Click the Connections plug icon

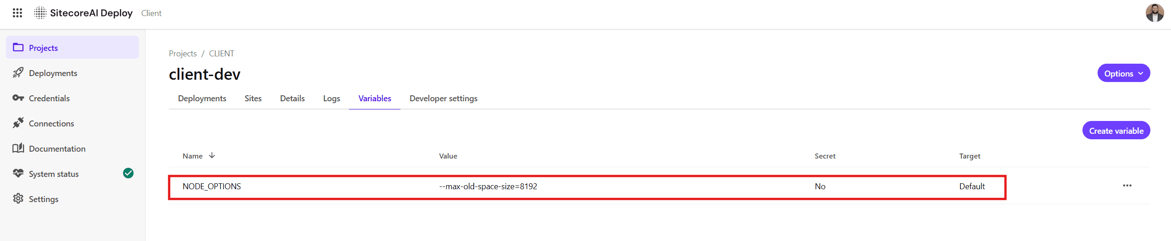(x=18, y=123)
